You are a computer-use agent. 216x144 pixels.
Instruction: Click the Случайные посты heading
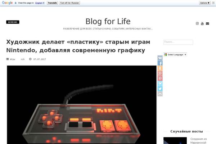(186, 131)
